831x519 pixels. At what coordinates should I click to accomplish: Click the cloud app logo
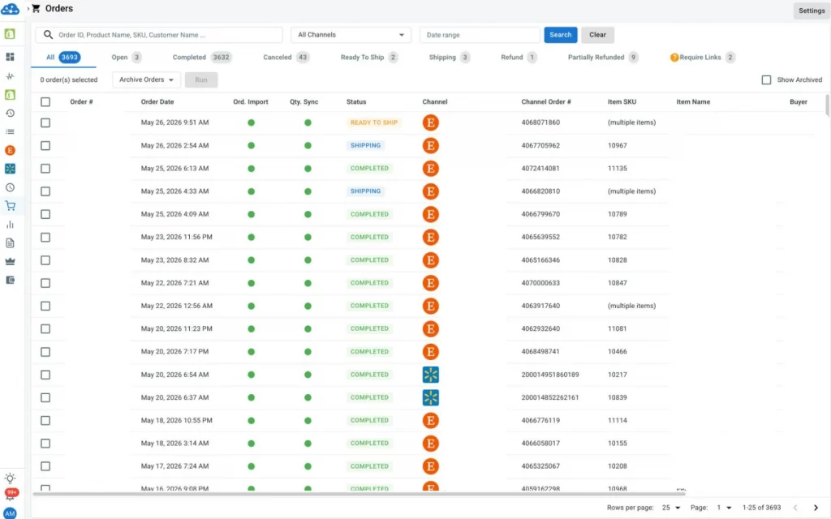coord(10,9)
